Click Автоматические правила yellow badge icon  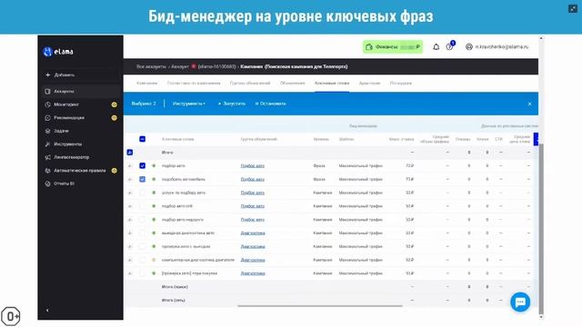click(115, 171)
